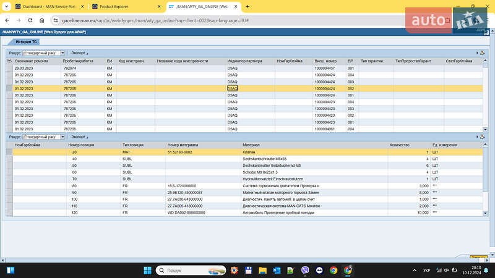Select row marker for position 40
Screen dimensions: 495x278
point(9,159)
